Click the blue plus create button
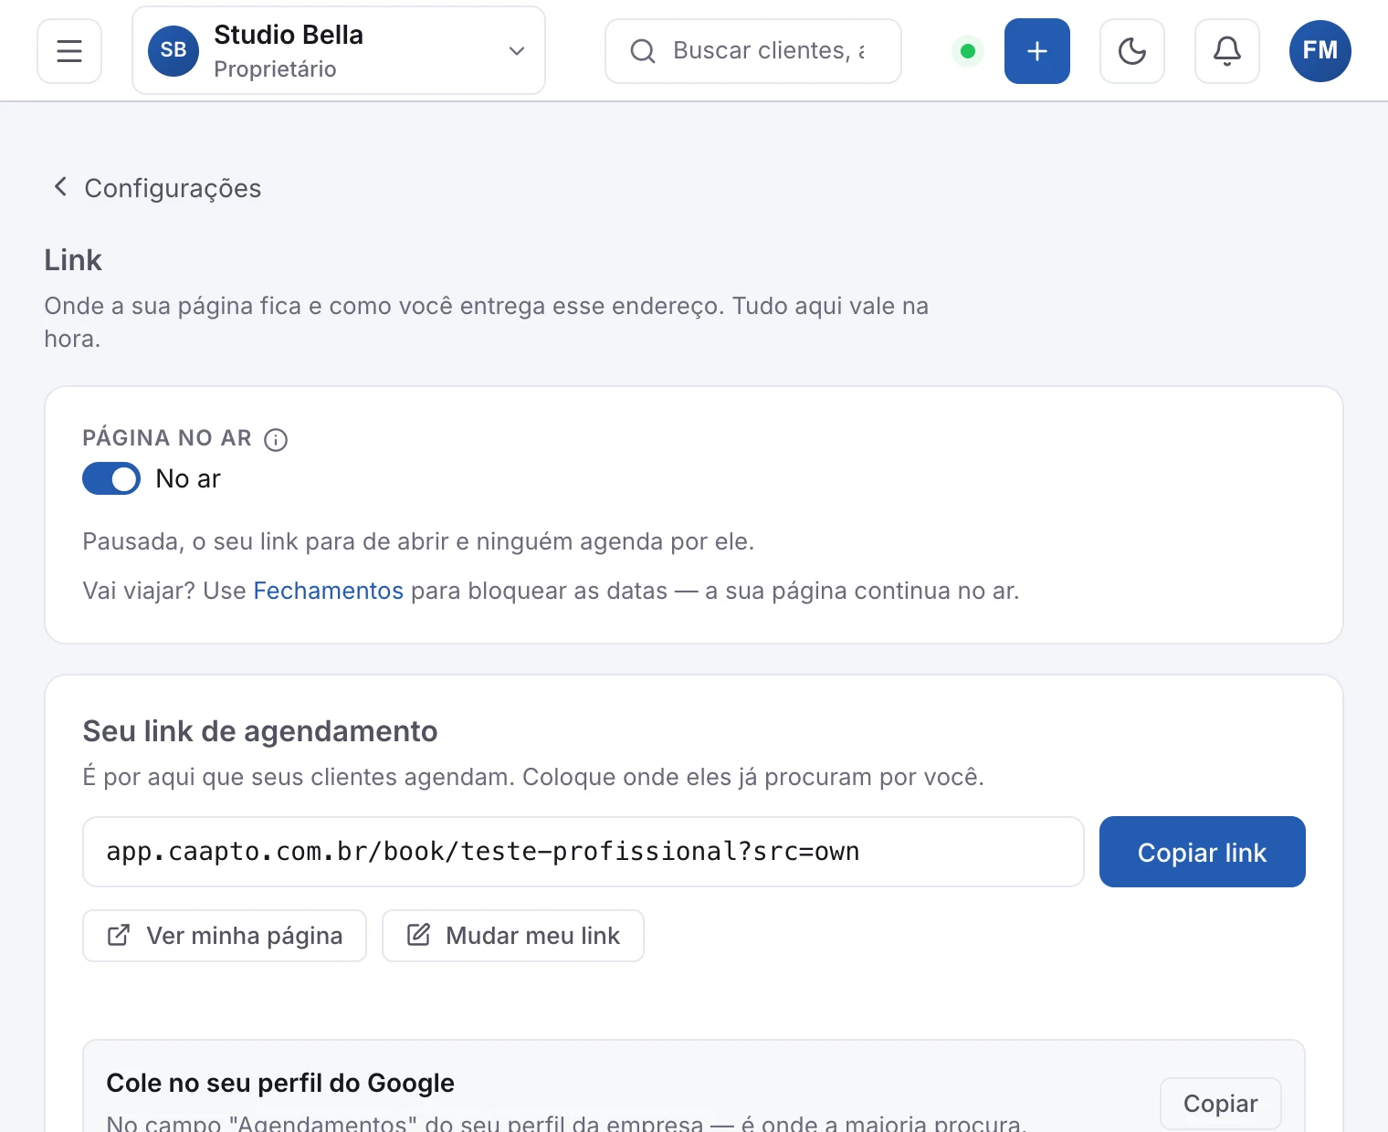 [1037, 51]
